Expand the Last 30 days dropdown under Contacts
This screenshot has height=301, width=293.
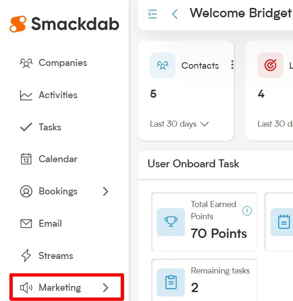coord(179,124)
